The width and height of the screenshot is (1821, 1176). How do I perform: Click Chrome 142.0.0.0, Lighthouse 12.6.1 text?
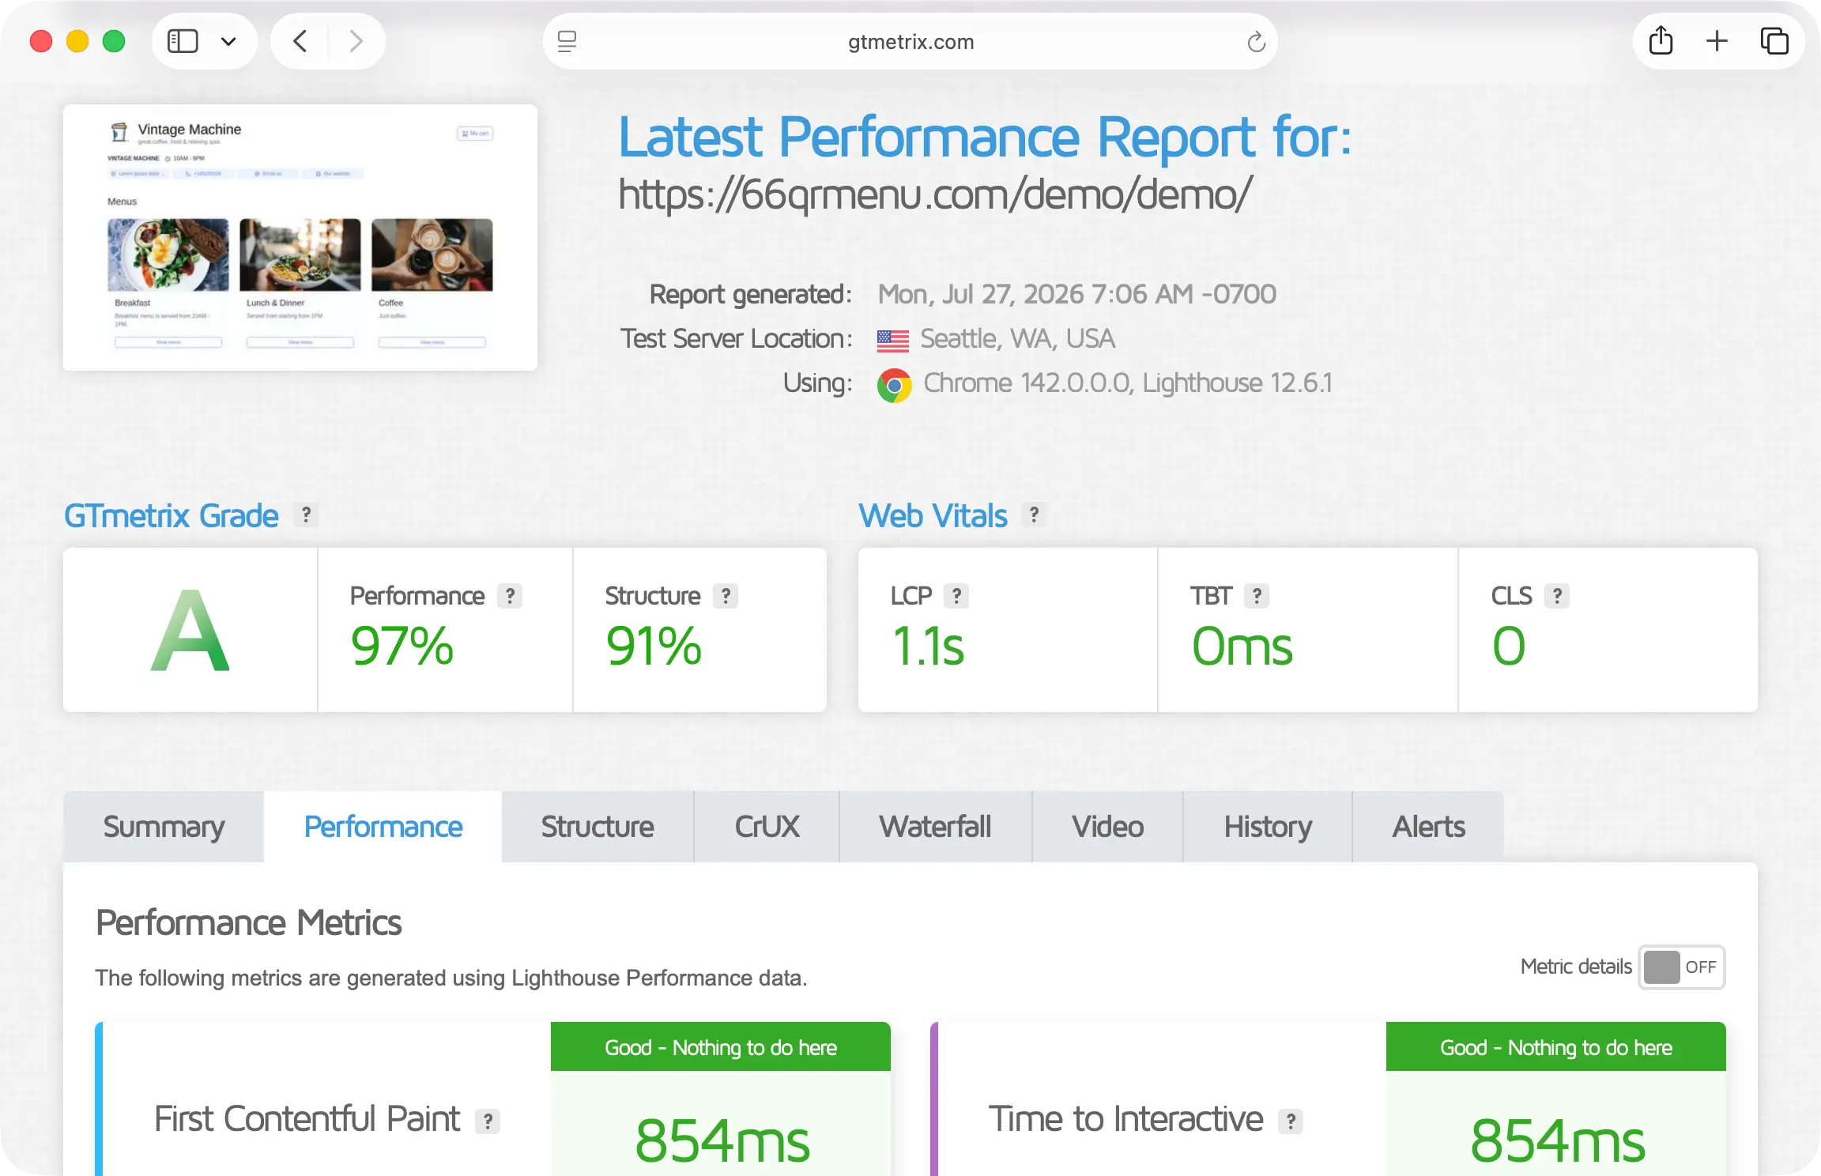pos(1128,383)
